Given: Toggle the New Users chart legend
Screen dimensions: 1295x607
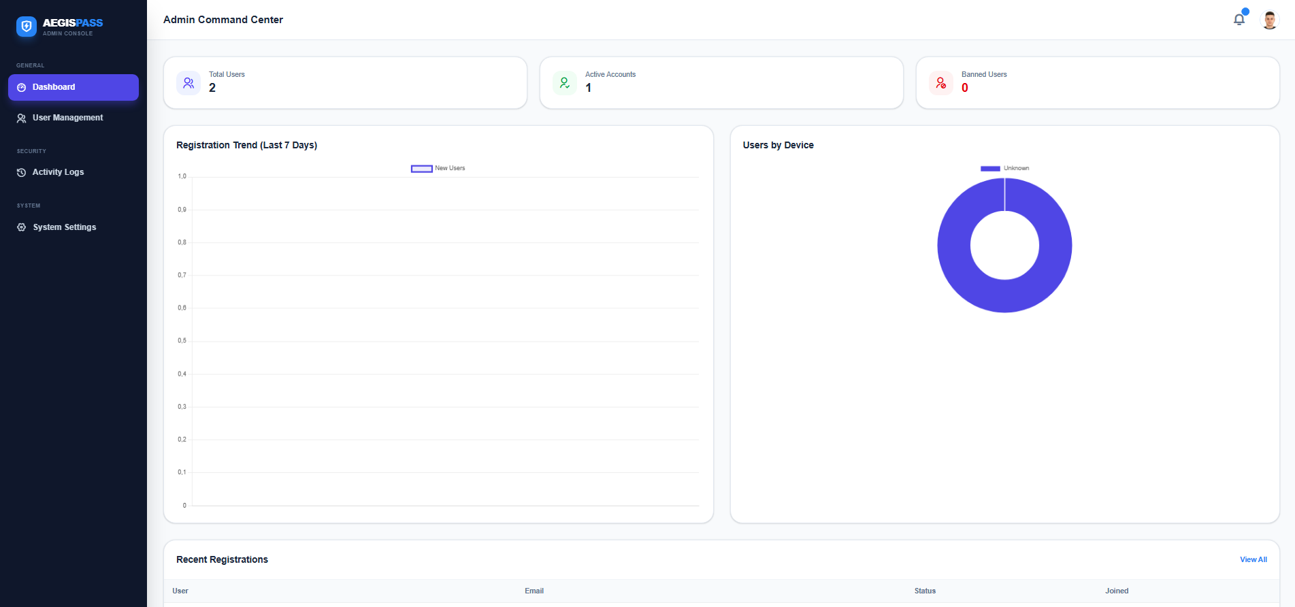Looking at the screenshot, I should (438, 168).
